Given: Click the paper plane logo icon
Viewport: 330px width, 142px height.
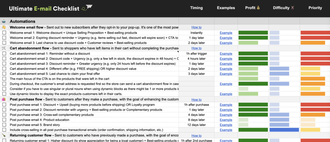Looking at the screenshot, I should click(x=87, y=8).
